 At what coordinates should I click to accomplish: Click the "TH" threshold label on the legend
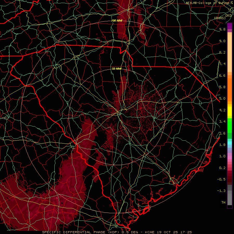[223, 203]
